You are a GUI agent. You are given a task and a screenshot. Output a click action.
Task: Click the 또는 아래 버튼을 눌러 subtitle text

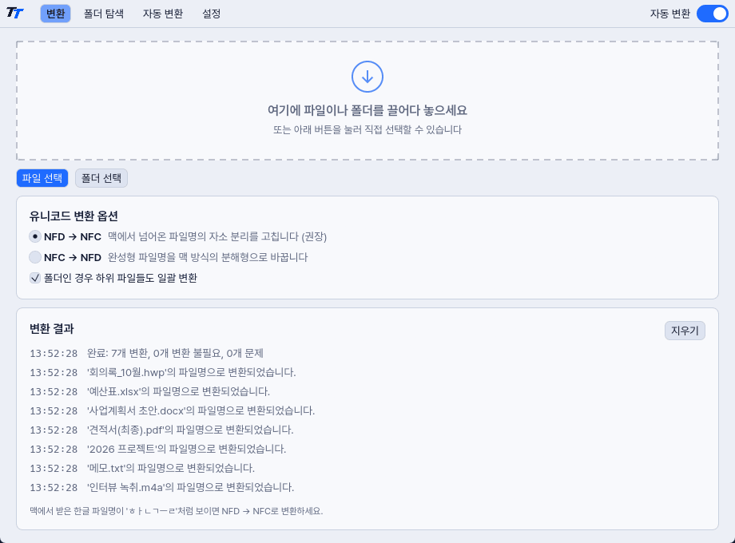pos(367,129)
